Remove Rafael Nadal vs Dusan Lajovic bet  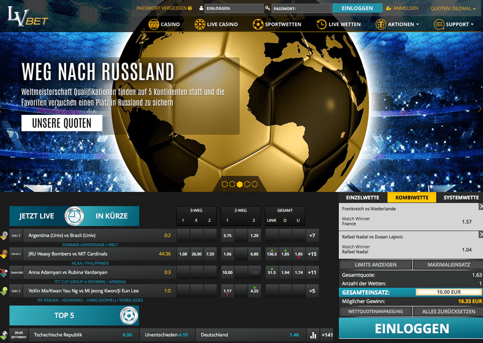[x=480, y=235]
